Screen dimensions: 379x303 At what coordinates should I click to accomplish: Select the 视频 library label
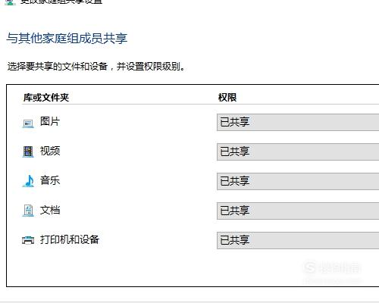(x=50, y=151)
